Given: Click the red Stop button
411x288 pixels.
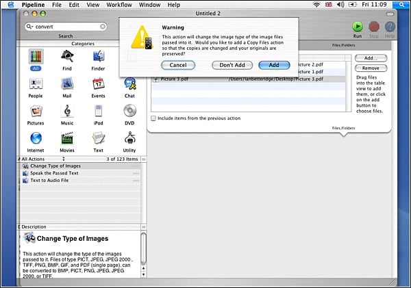Looking at the screenshot, I should pos(374,27).
